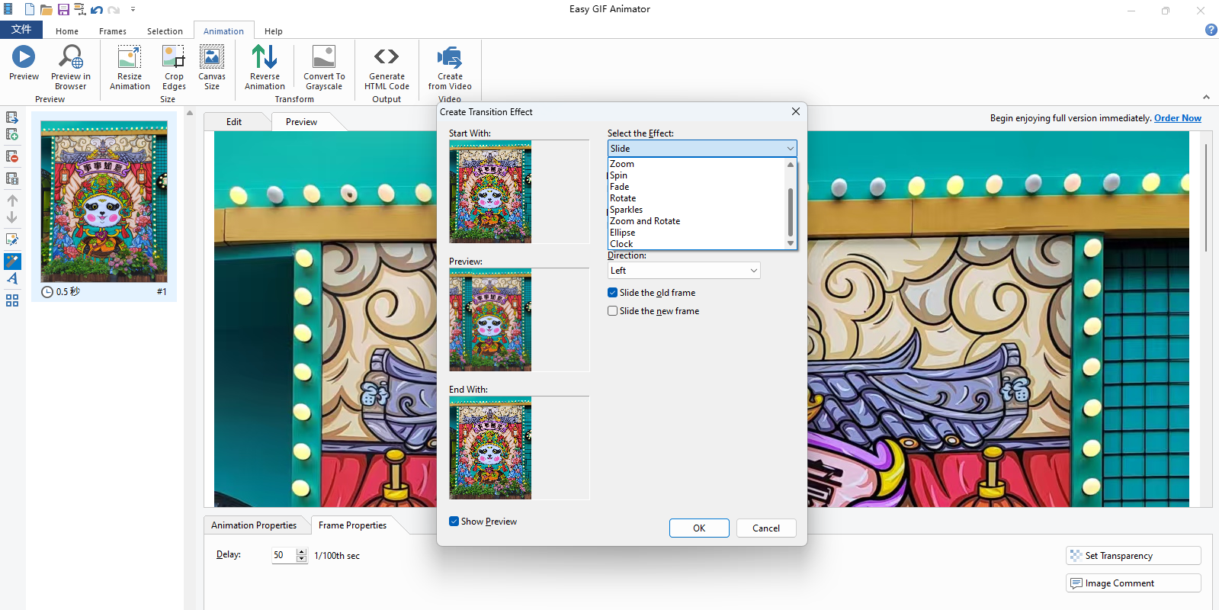Click the Create from Video icon

450,57
